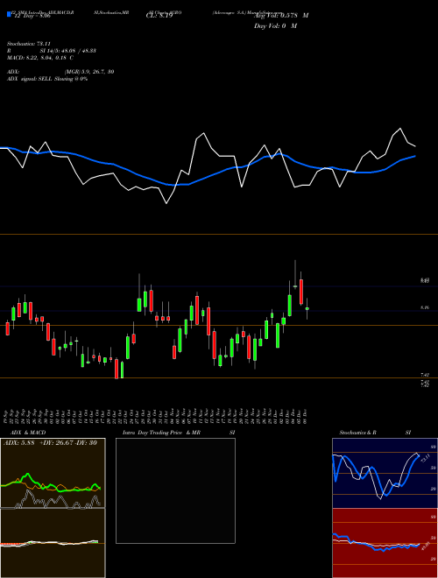Open the ADX lines chart with green line
This screenshot has height=578, width=438.
53,473
